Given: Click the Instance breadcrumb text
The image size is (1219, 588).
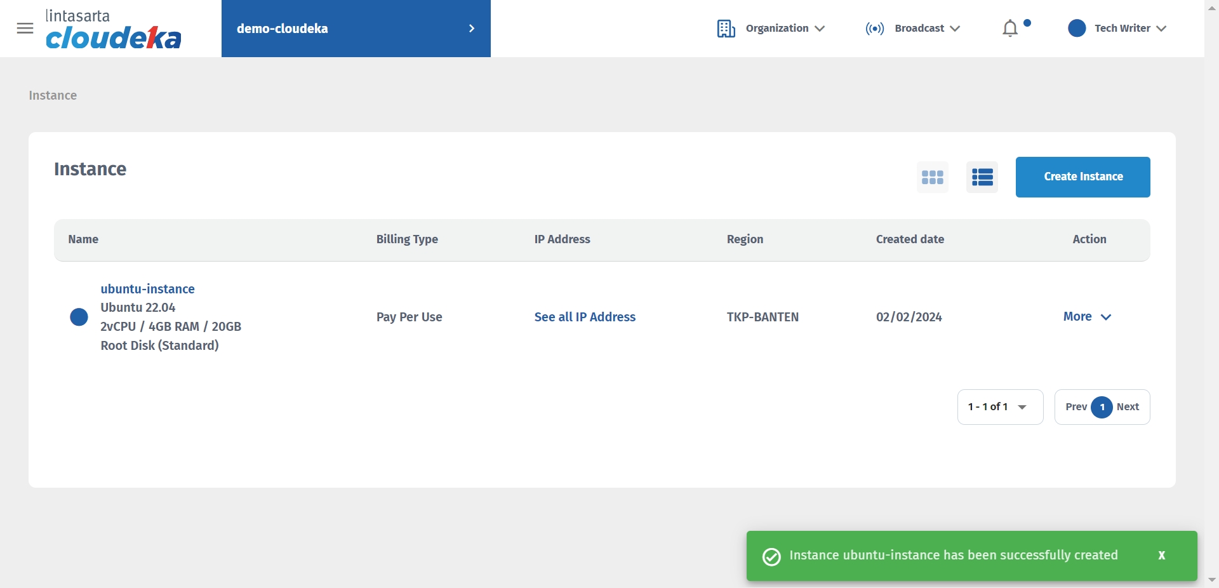Looking at the screenshot, I should pyautogui.click(x=53, y=95).
